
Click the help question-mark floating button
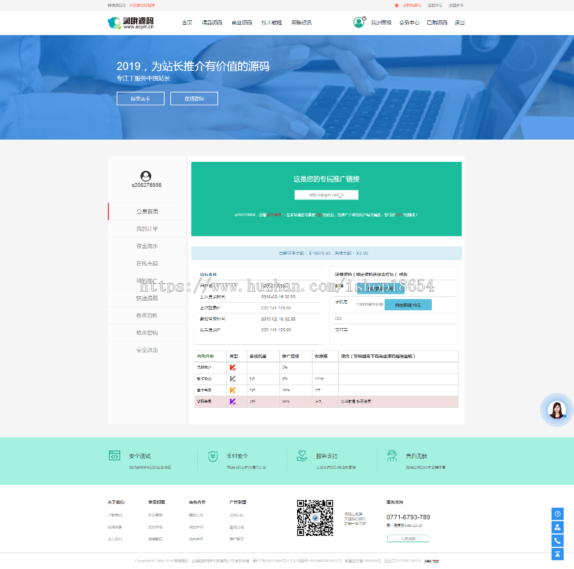[557, 514]
